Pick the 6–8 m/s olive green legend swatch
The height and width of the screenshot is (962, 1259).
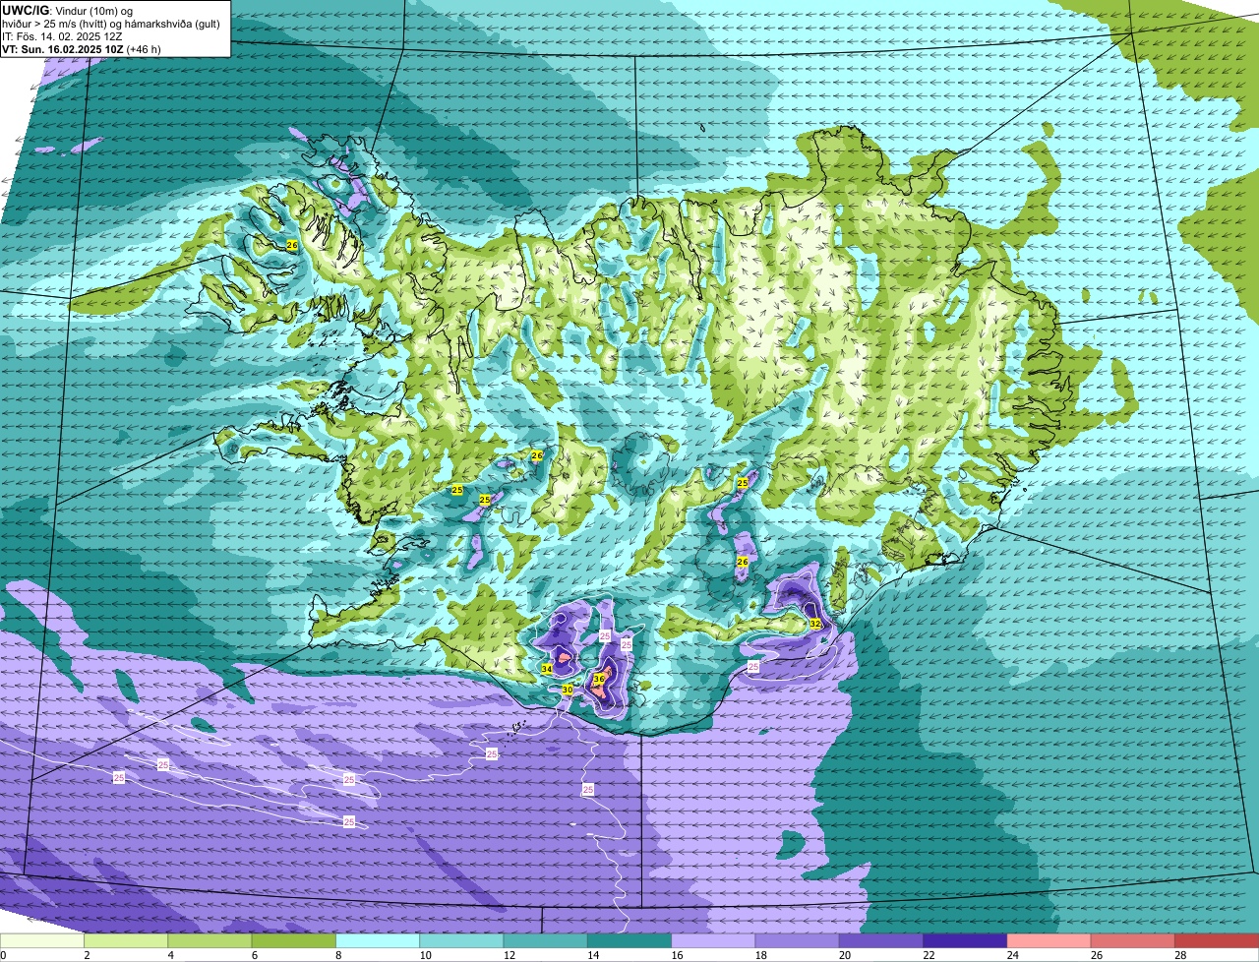[x=294, y=941]
